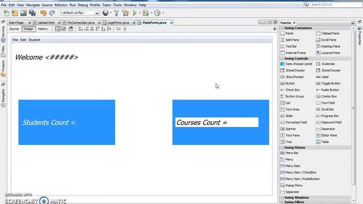Click the Panel component in the palette
This screenshot has width=363, height=204.
coord(287,33)
